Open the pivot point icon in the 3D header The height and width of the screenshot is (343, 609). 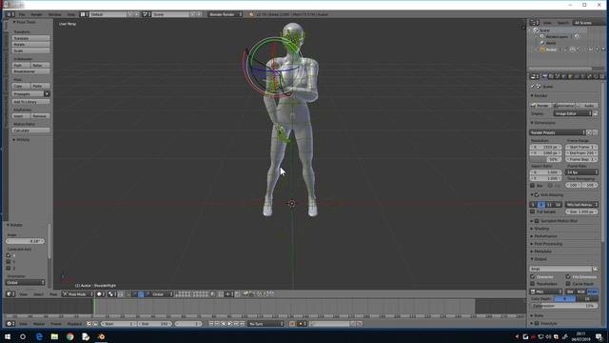[111, 294]
